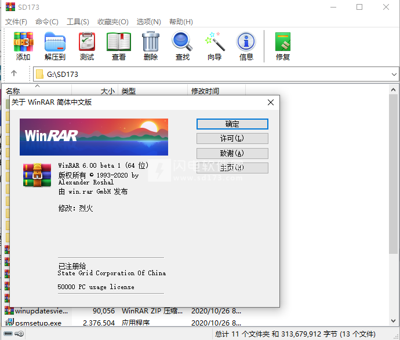Sort by Name (名称) column header
400x340 pixels.
click(x=37, y=90)
